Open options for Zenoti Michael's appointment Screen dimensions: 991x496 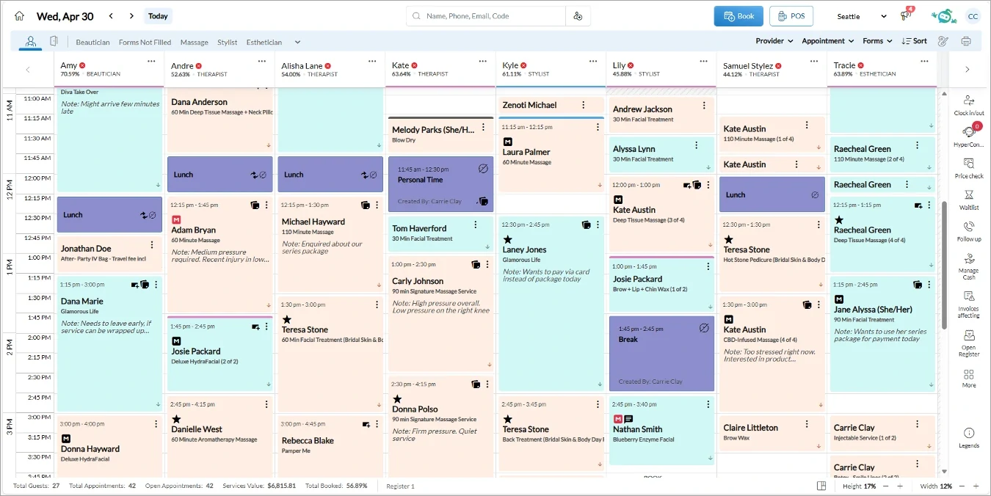coord(584,105)
